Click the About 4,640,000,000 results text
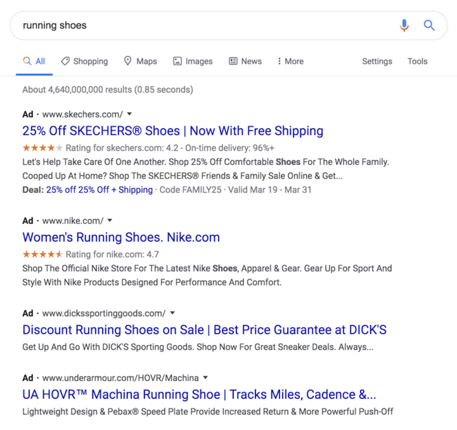The width and height of the screenshot is (457, 430). [x=108, y=89]
